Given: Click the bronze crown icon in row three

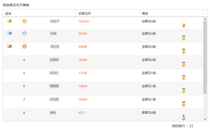Looking at the screenshot, I should tap(9, 46).
